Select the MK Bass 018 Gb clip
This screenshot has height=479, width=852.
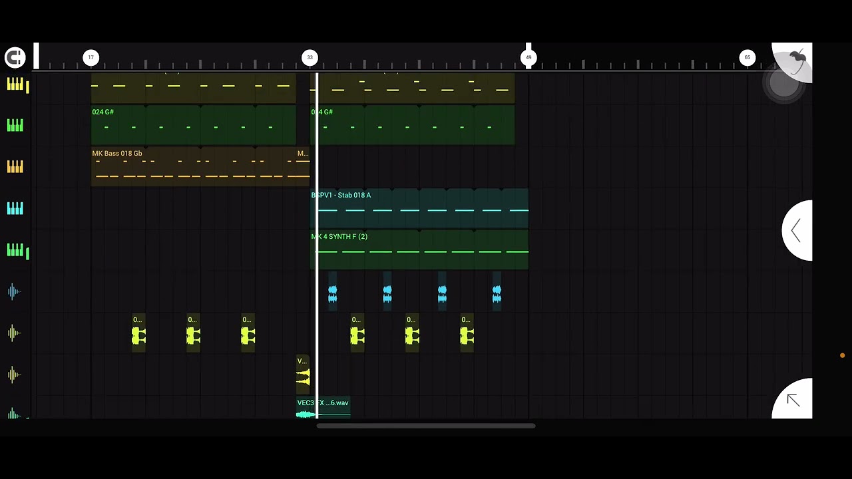point(194,167)
